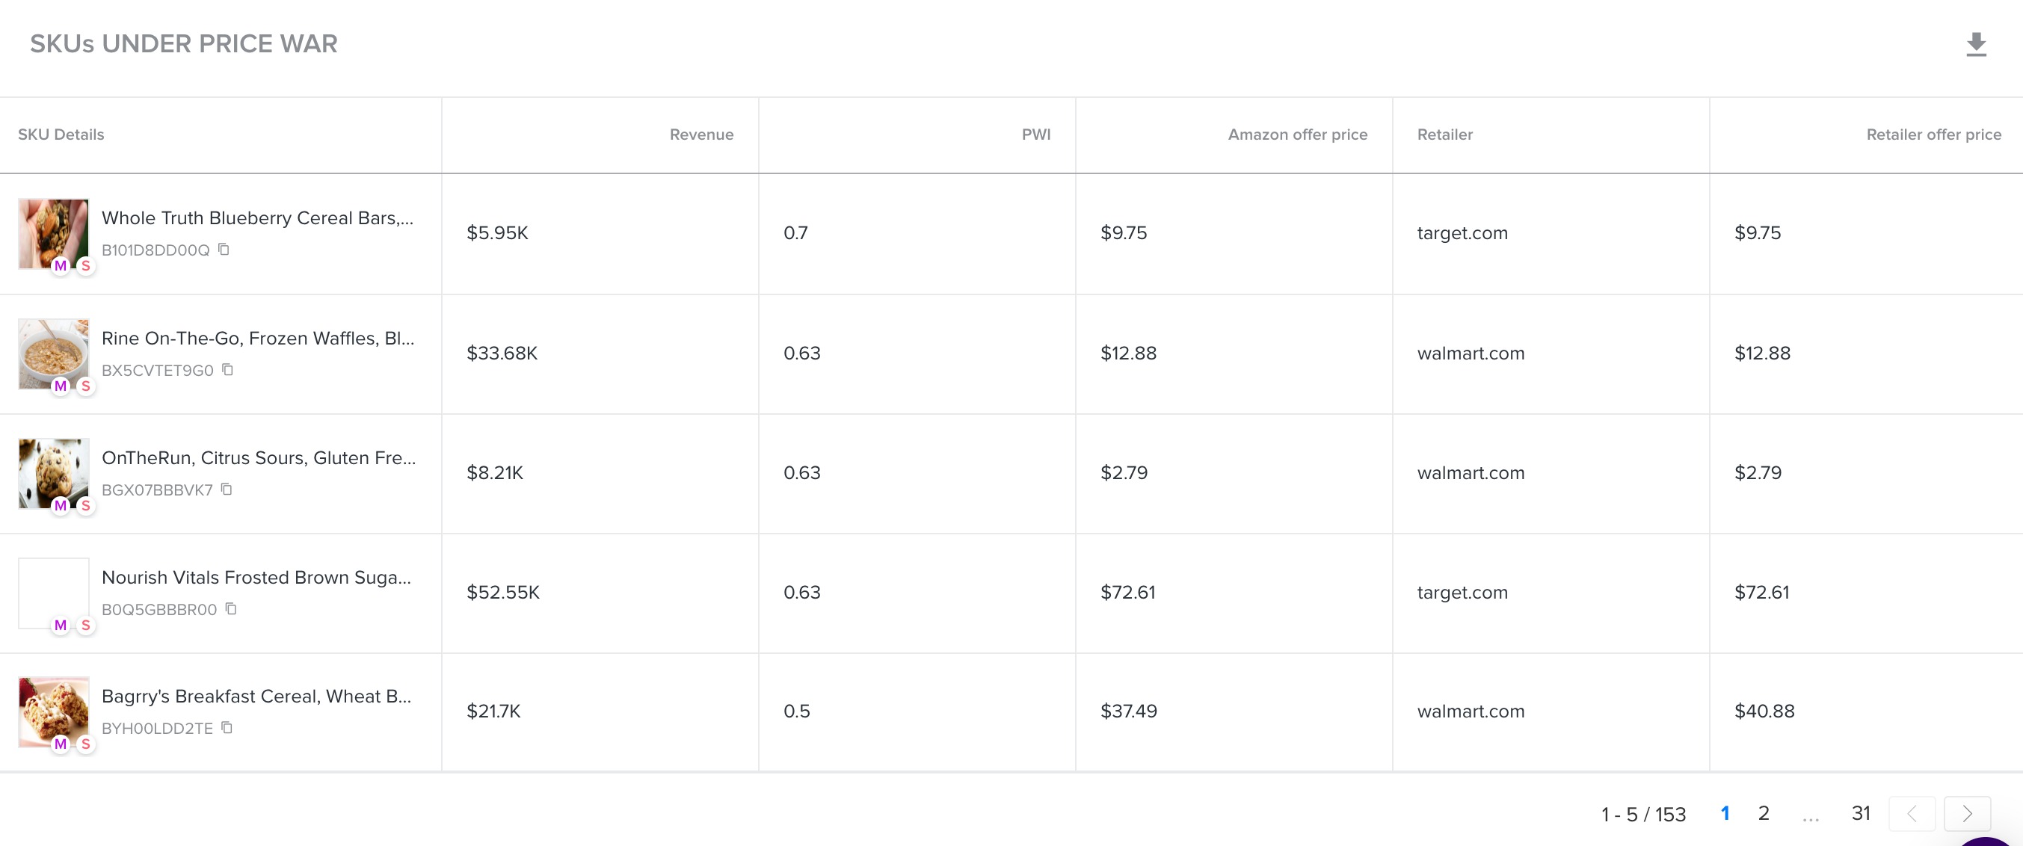Jump to page 2 of results

[x=1763, y=813]
